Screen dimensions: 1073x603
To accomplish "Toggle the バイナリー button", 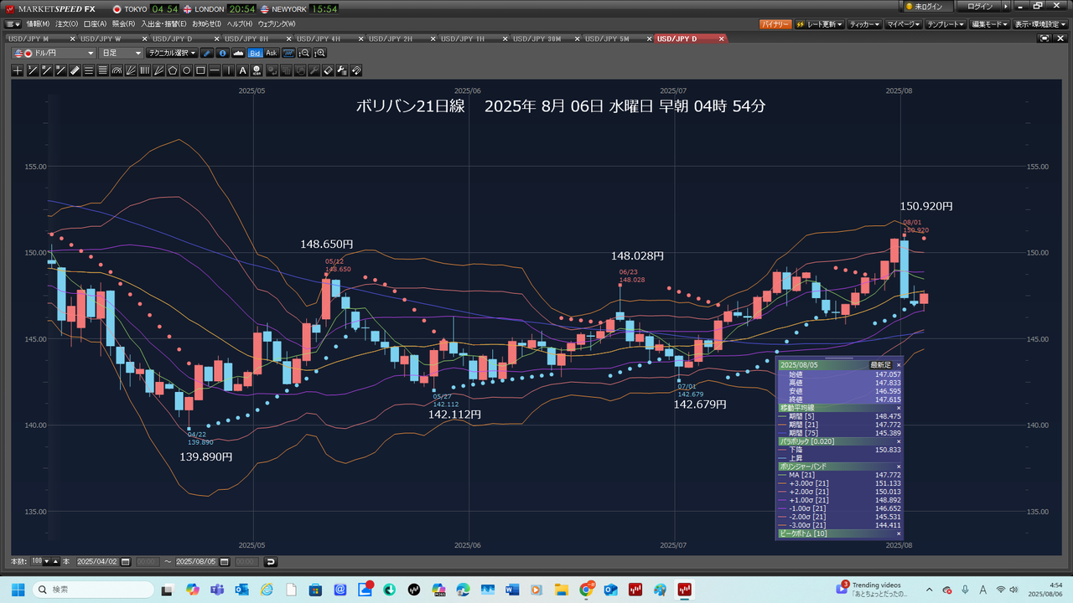I will (775, 24).
